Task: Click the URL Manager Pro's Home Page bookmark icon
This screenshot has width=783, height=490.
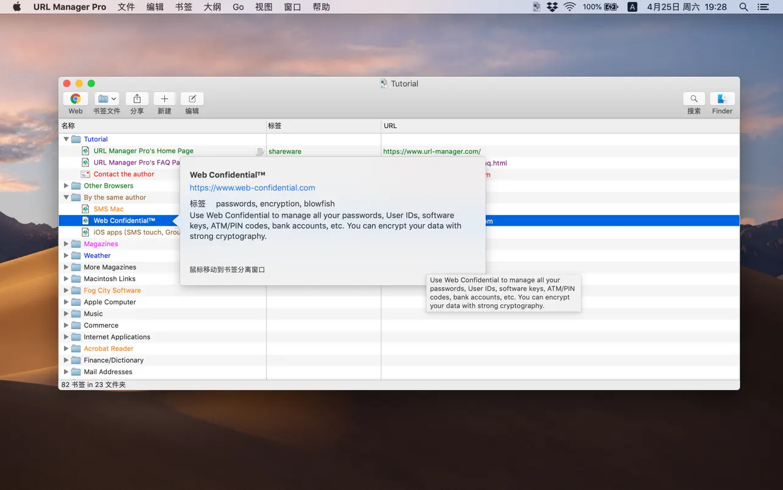Action: tap(86, 151)
